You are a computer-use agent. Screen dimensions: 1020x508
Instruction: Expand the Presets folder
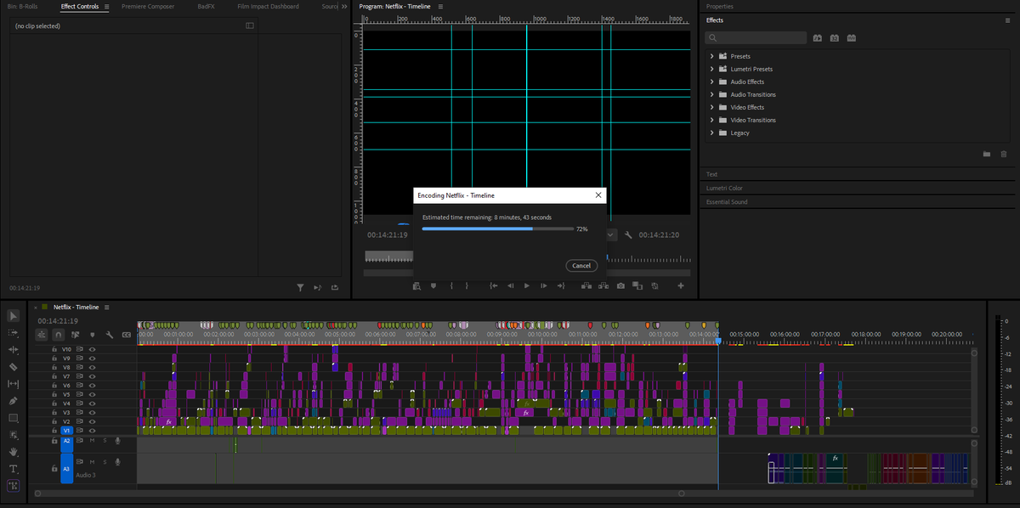pos(711,56)
